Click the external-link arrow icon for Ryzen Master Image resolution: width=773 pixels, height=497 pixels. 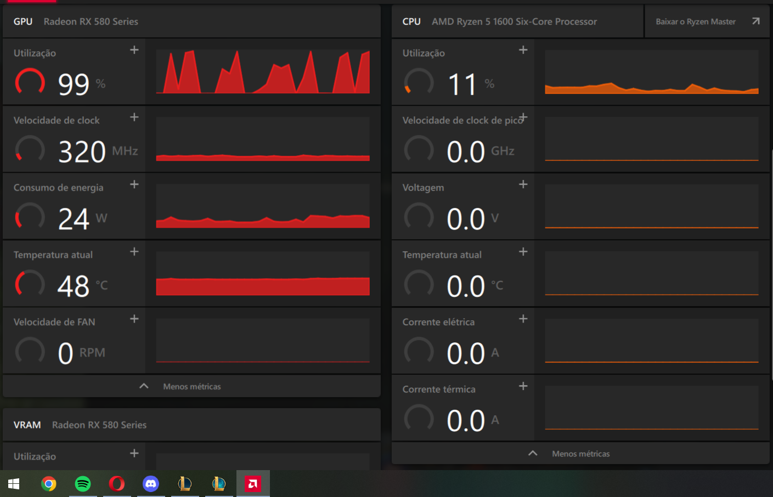click(x=755, y=21)
